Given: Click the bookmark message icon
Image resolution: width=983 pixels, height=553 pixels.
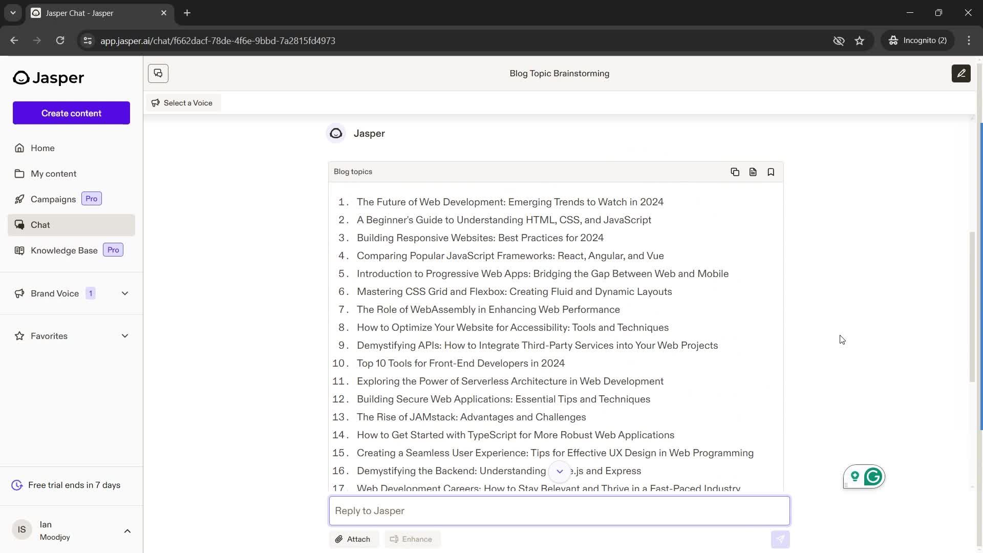Looking at the screenshot, I should click(x=771, y=172).
